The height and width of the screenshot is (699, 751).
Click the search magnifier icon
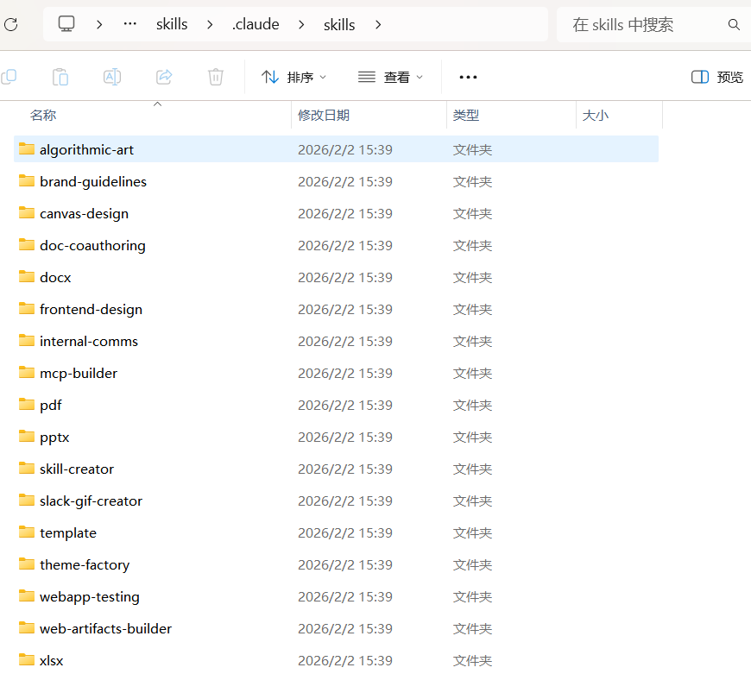[734, 24]
